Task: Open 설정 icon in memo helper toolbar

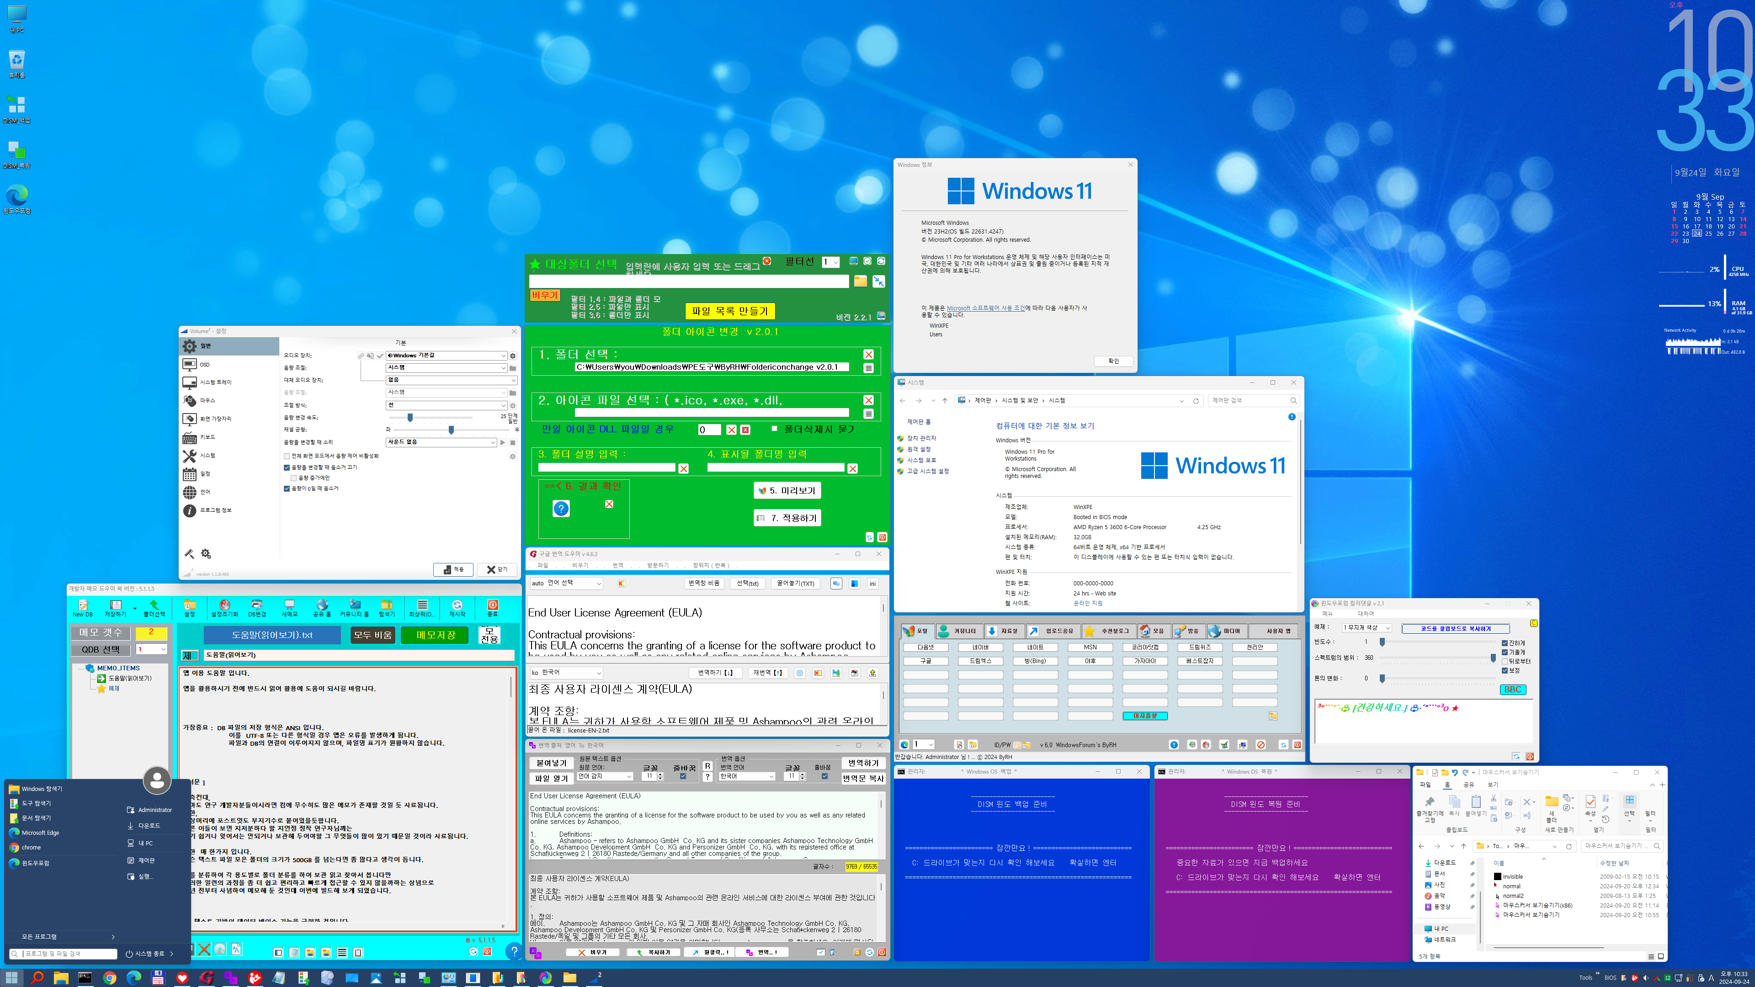Action: tap(189, 605)
